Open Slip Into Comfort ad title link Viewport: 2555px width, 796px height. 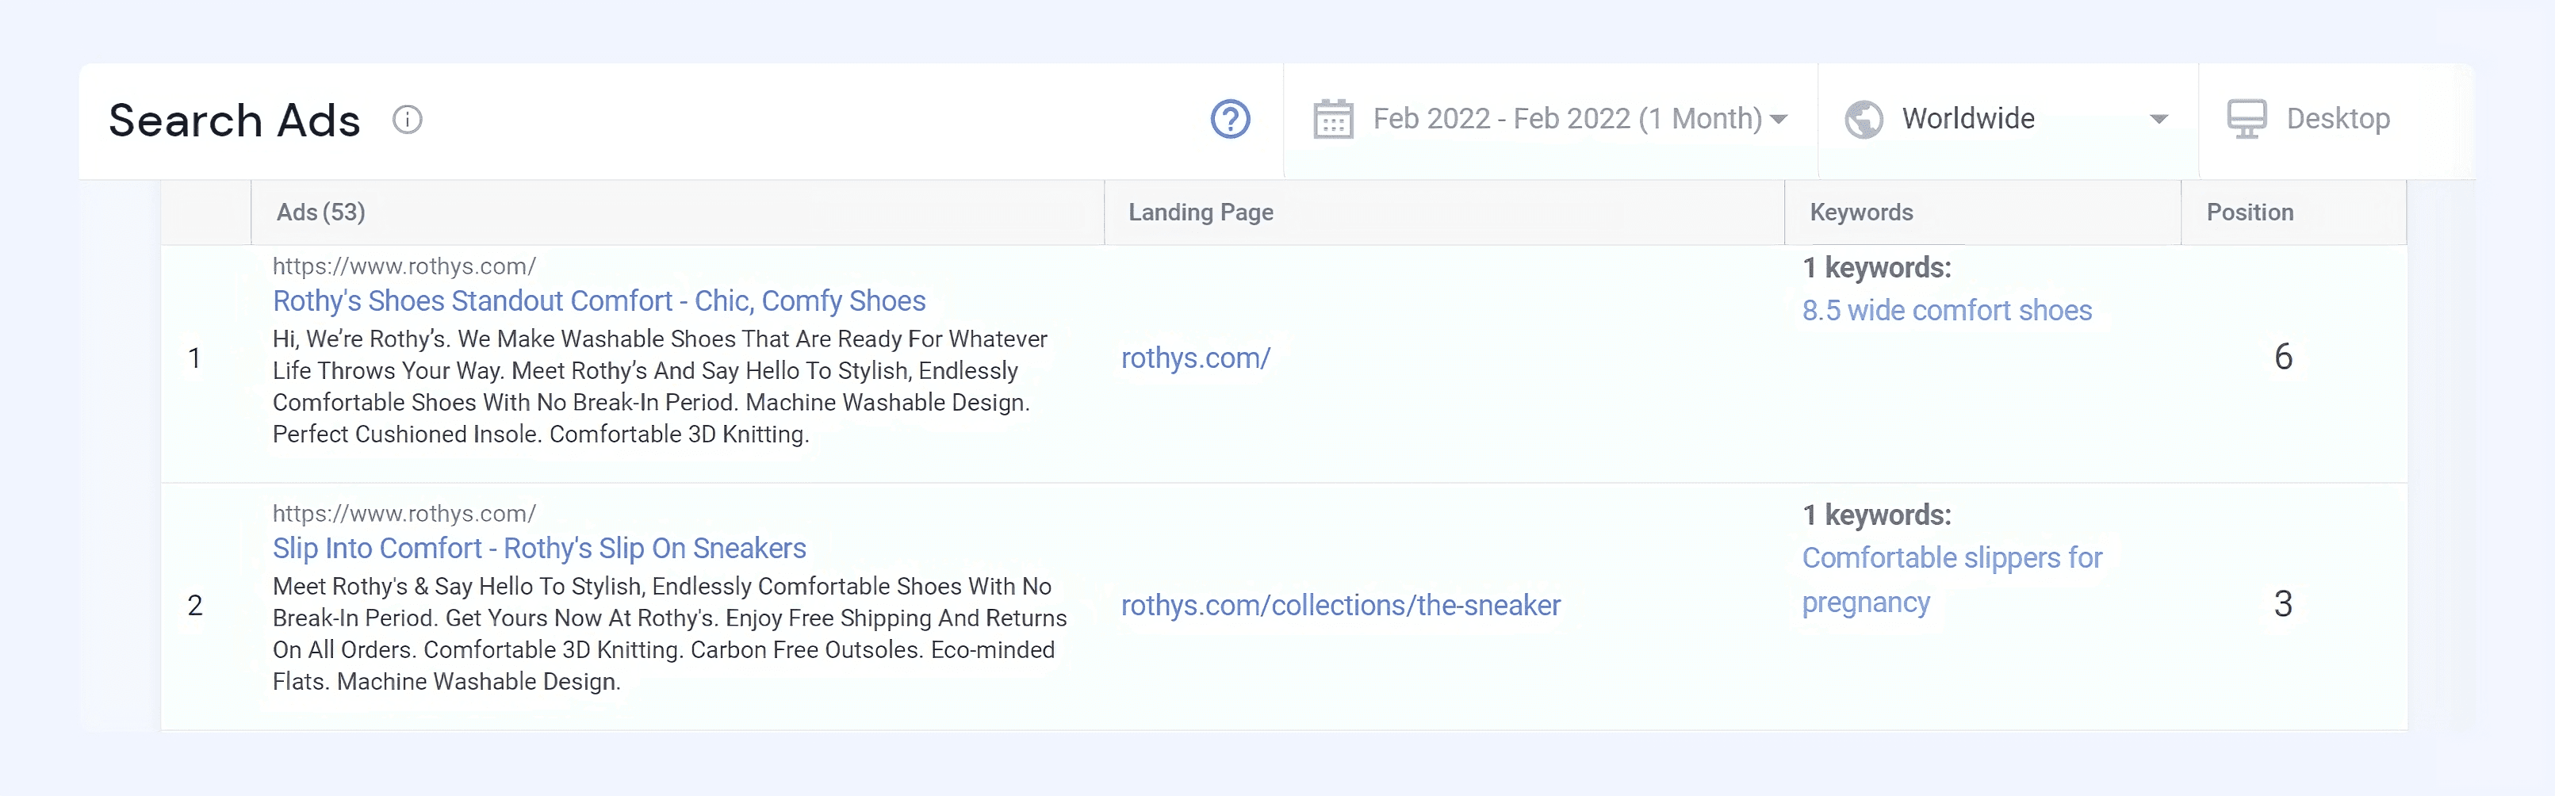pos(539,548)
